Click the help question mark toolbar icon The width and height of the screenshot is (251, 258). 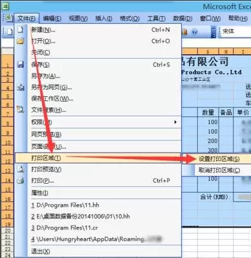(x=194, y=32)
